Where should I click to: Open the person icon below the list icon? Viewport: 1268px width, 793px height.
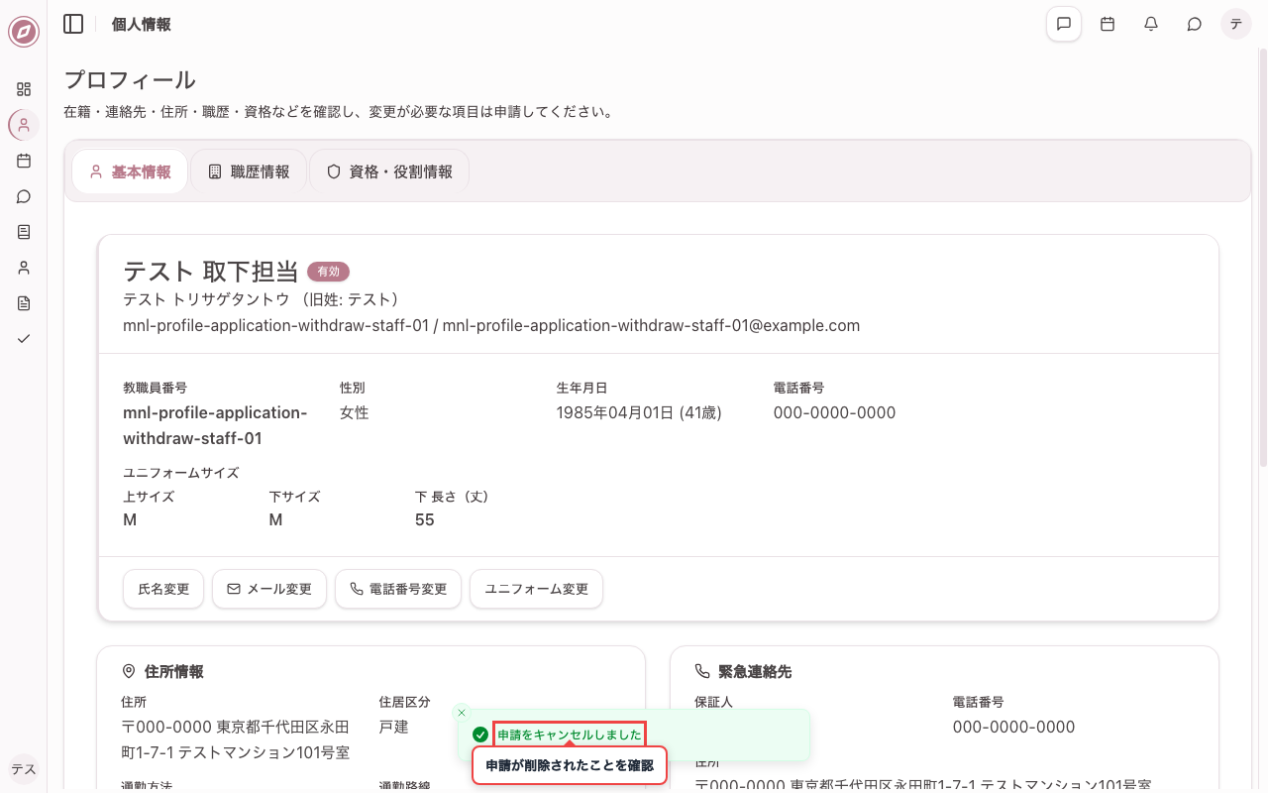tap(24, 268)
